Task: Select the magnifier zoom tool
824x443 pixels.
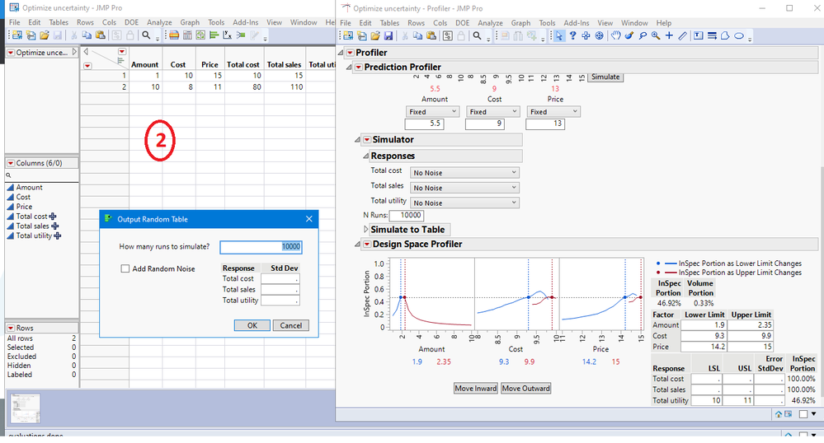Action: [656, 35]
